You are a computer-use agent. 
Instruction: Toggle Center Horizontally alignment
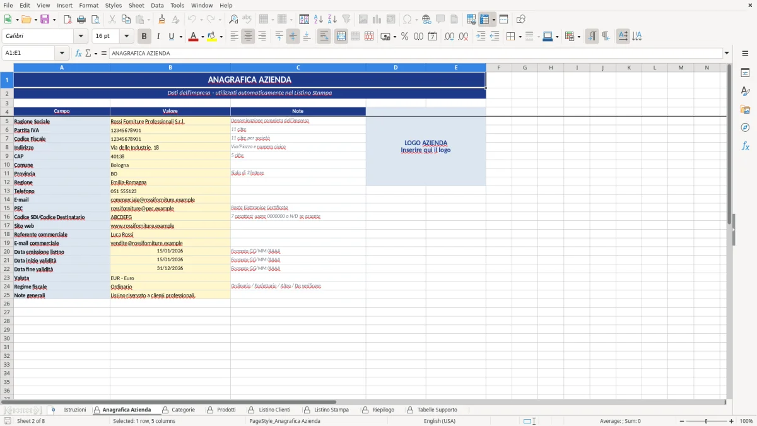click(248, 37)
